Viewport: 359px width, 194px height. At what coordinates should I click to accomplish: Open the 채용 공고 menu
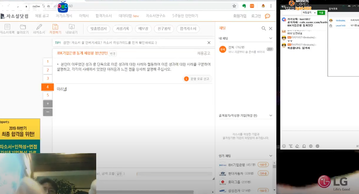click(x=42, y=16)
